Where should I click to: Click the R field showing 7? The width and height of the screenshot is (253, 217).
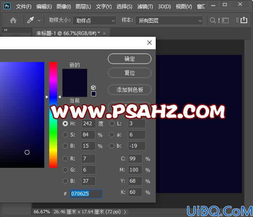tap(88, 159)
